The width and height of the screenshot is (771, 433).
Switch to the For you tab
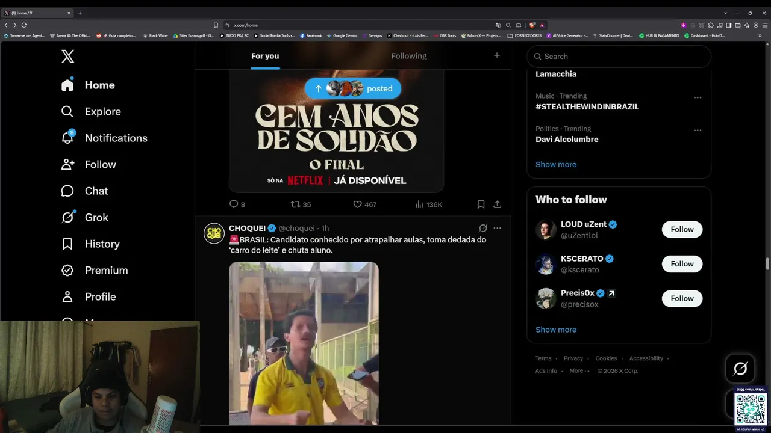(x=265, y=56)
